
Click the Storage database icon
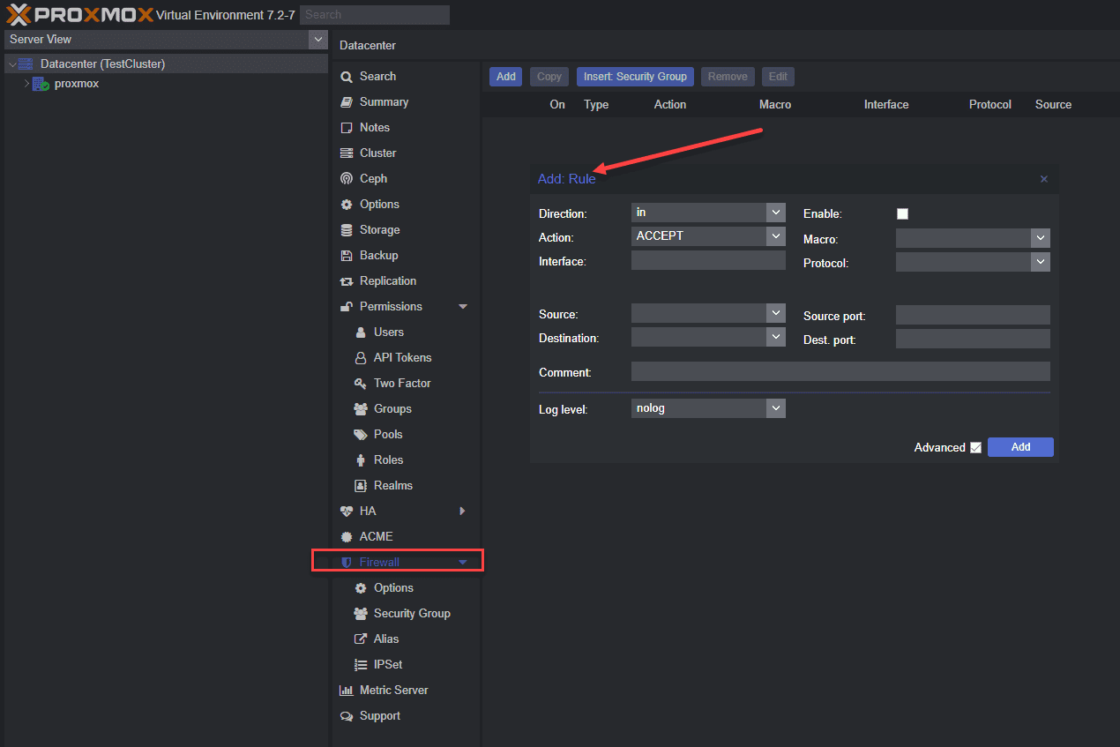pyautogui.click(x=347, y=230)
